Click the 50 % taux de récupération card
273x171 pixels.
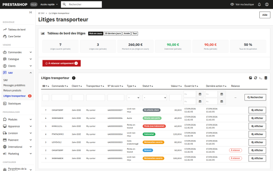248,46
